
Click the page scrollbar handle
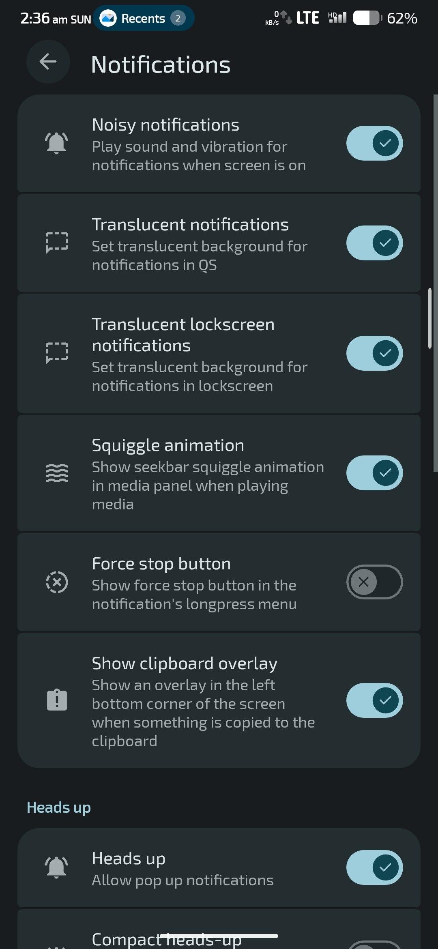(430, 318)
